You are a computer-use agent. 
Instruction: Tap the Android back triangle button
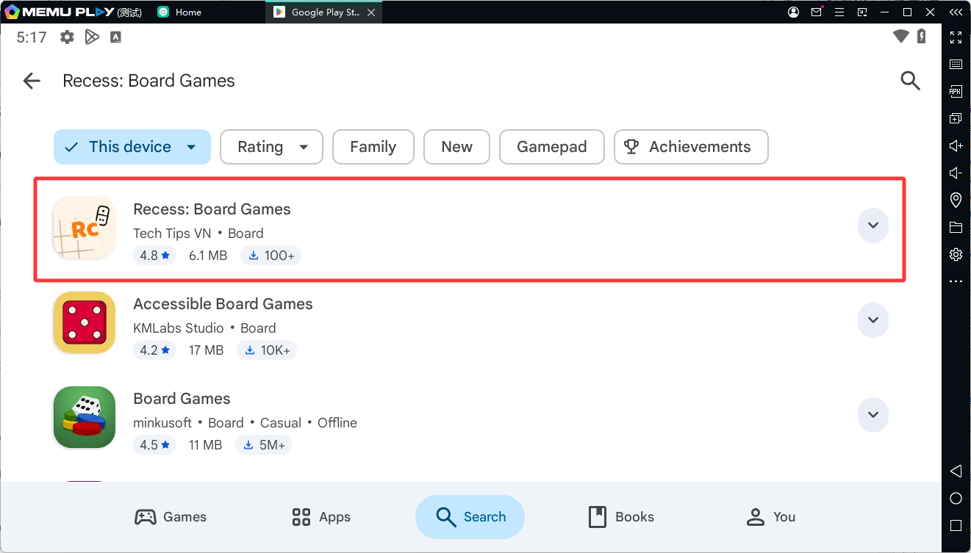click(x=956, y=471)
